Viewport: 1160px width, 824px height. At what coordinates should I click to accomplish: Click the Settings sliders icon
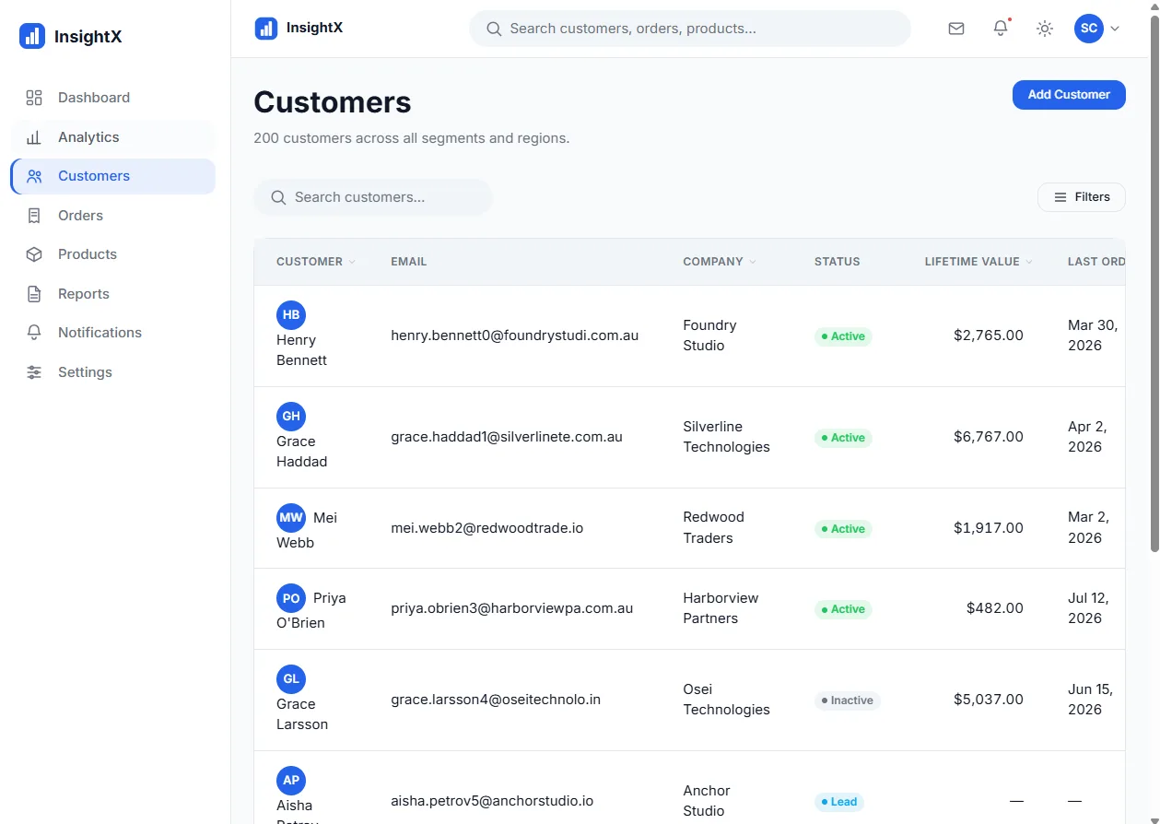[x=34, y=372]
